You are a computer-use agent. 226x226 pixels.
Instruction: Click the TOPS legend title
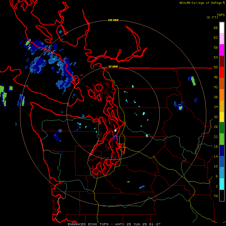[221, 15]
